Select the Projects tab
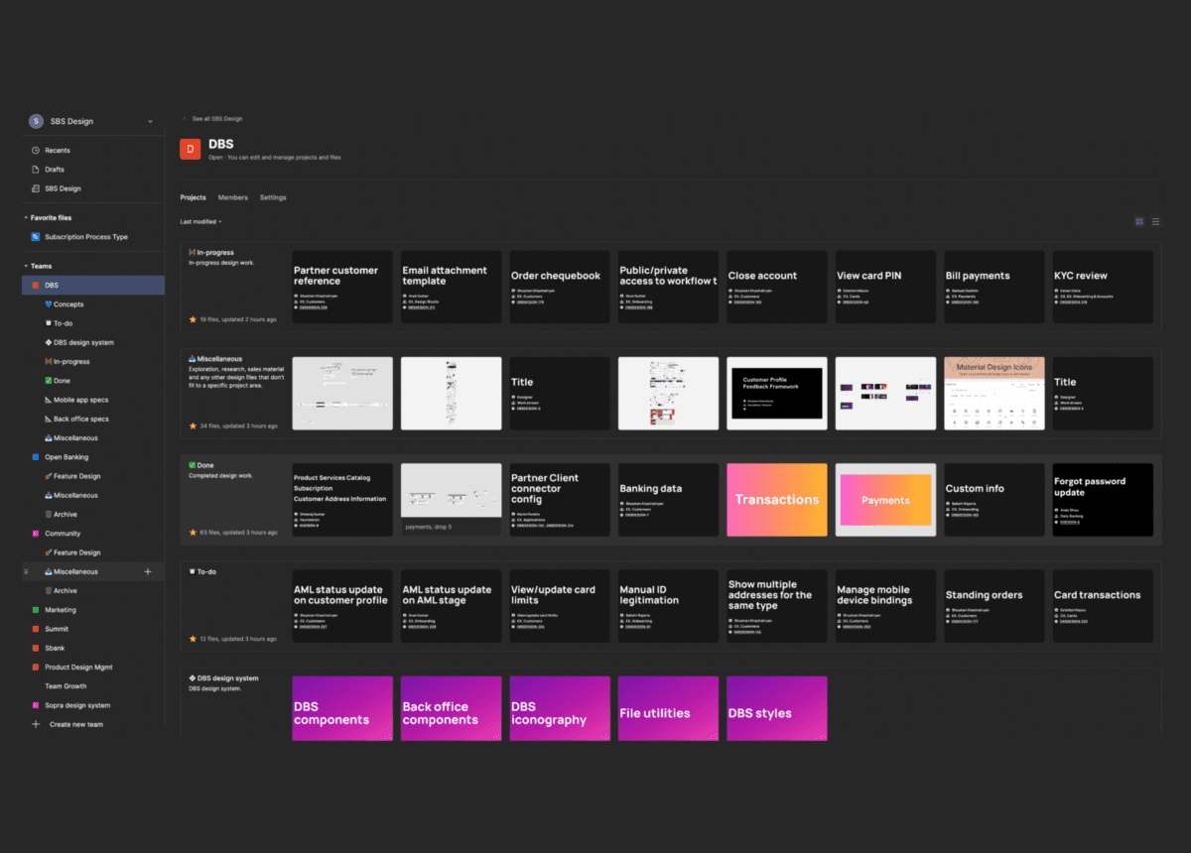The width and height of the screenshot is (1191, 853). click(x=193, y=197)
